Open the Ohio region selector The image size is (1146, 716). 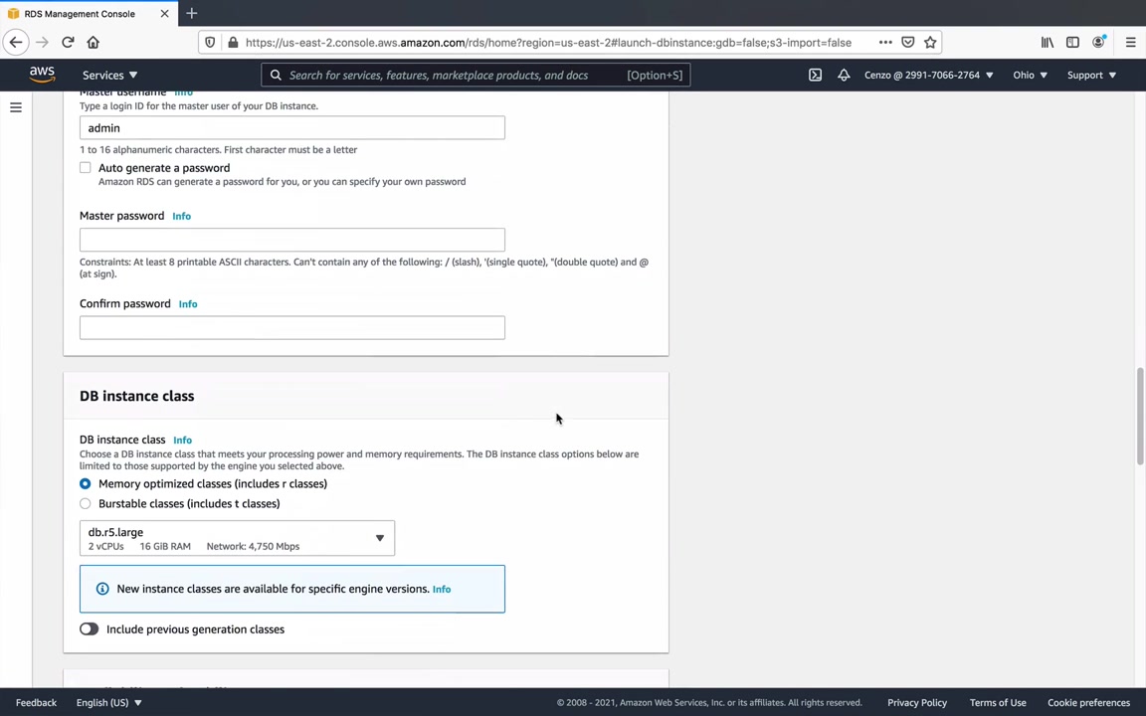coord(1030,75)
